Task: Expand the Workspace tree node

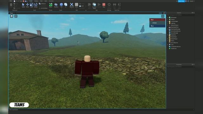Action: [x=168, y=17]
